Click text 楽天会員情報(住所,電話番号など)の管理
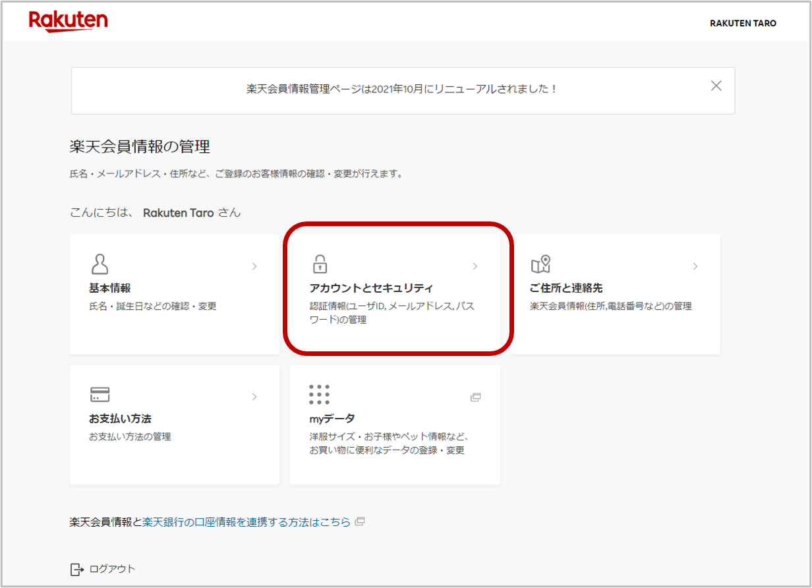812x588 pixels. tap(611, 307)
